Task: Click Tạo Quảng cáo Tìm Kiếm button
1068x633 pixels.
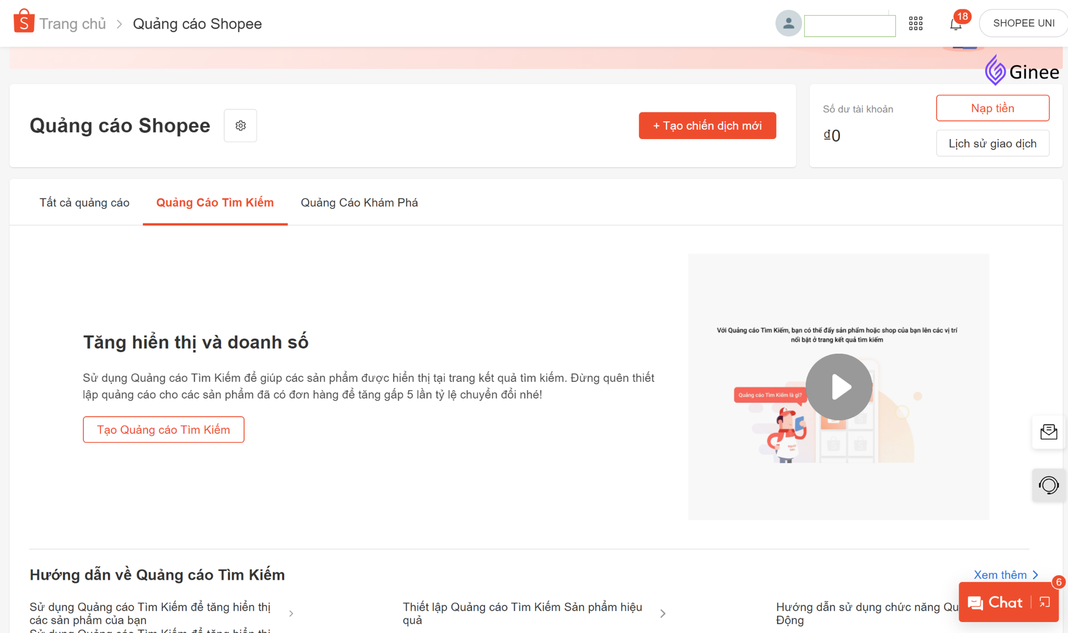Action: click(x=163, y=430)
